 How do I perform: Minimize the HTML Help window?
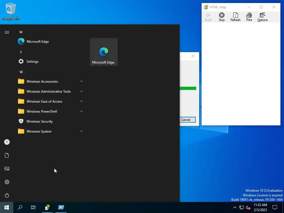pyautogui.click(x=249, y=7)
